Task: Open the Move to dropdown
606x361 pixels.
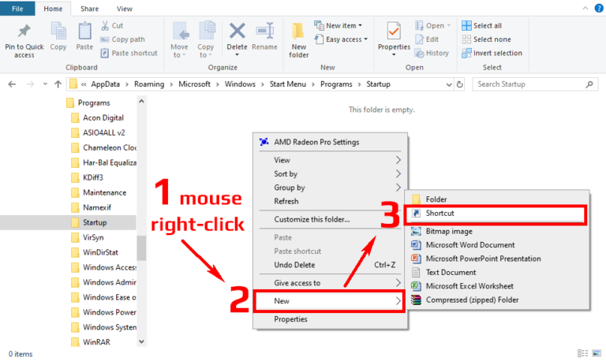Action: click(x=179, y=38)
